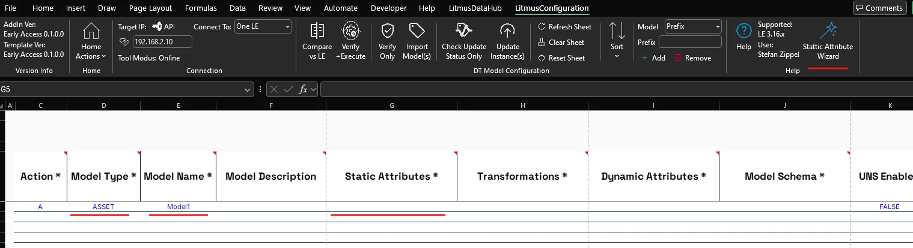The height and width of the screenshot is (248, 913).
Task: Click the Action * header cell
Action: [x=40, y=176]
